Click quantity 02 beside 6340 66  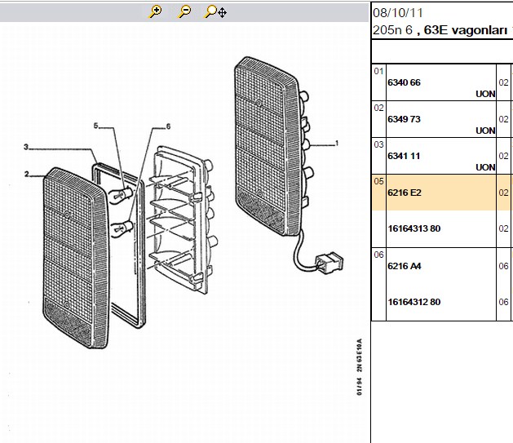503,82
